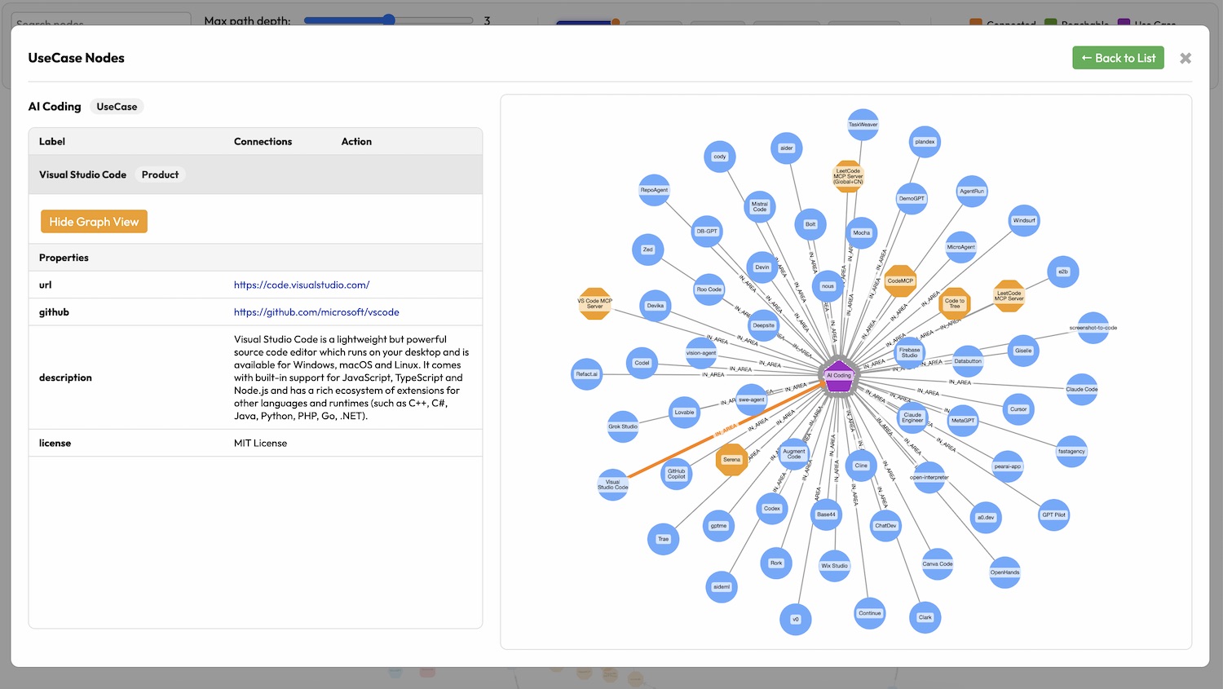Select the Claude Code node
The image size is (1223, 689).
click(1082, 390)
